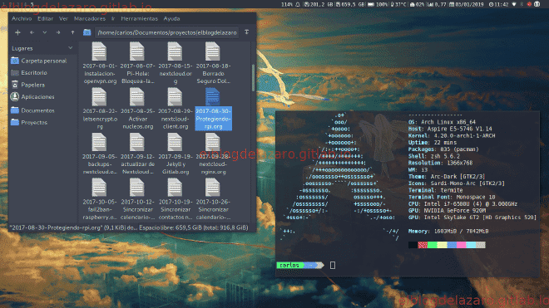Click the 'OS: Arch Linux x86_64' line
Image resolution: width=549 pixels, height=308 pixels.
[442, 122]
